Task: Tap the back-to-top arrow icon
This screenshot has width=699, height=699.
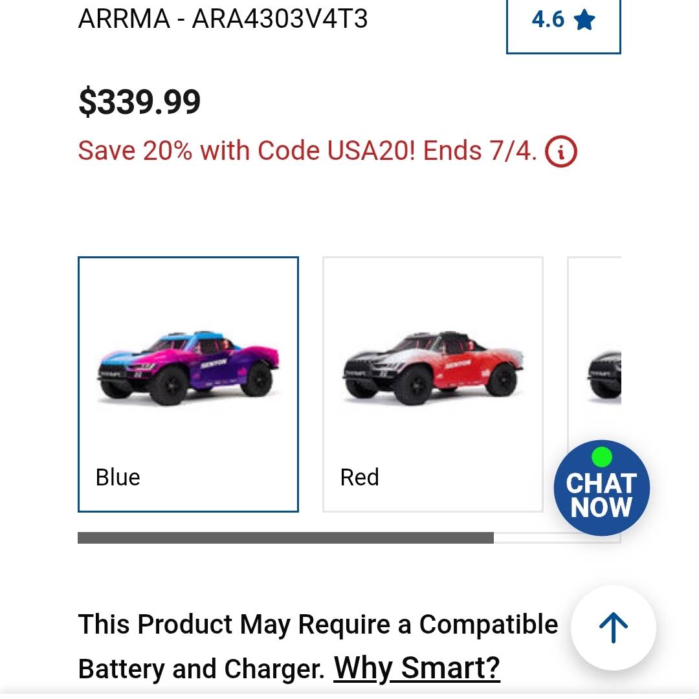Action: (614, 627)
